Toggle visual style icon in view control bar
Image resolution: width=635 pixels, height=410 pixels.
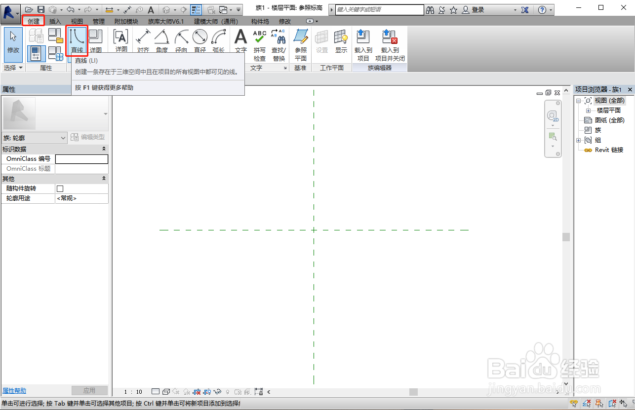[166, 392]
